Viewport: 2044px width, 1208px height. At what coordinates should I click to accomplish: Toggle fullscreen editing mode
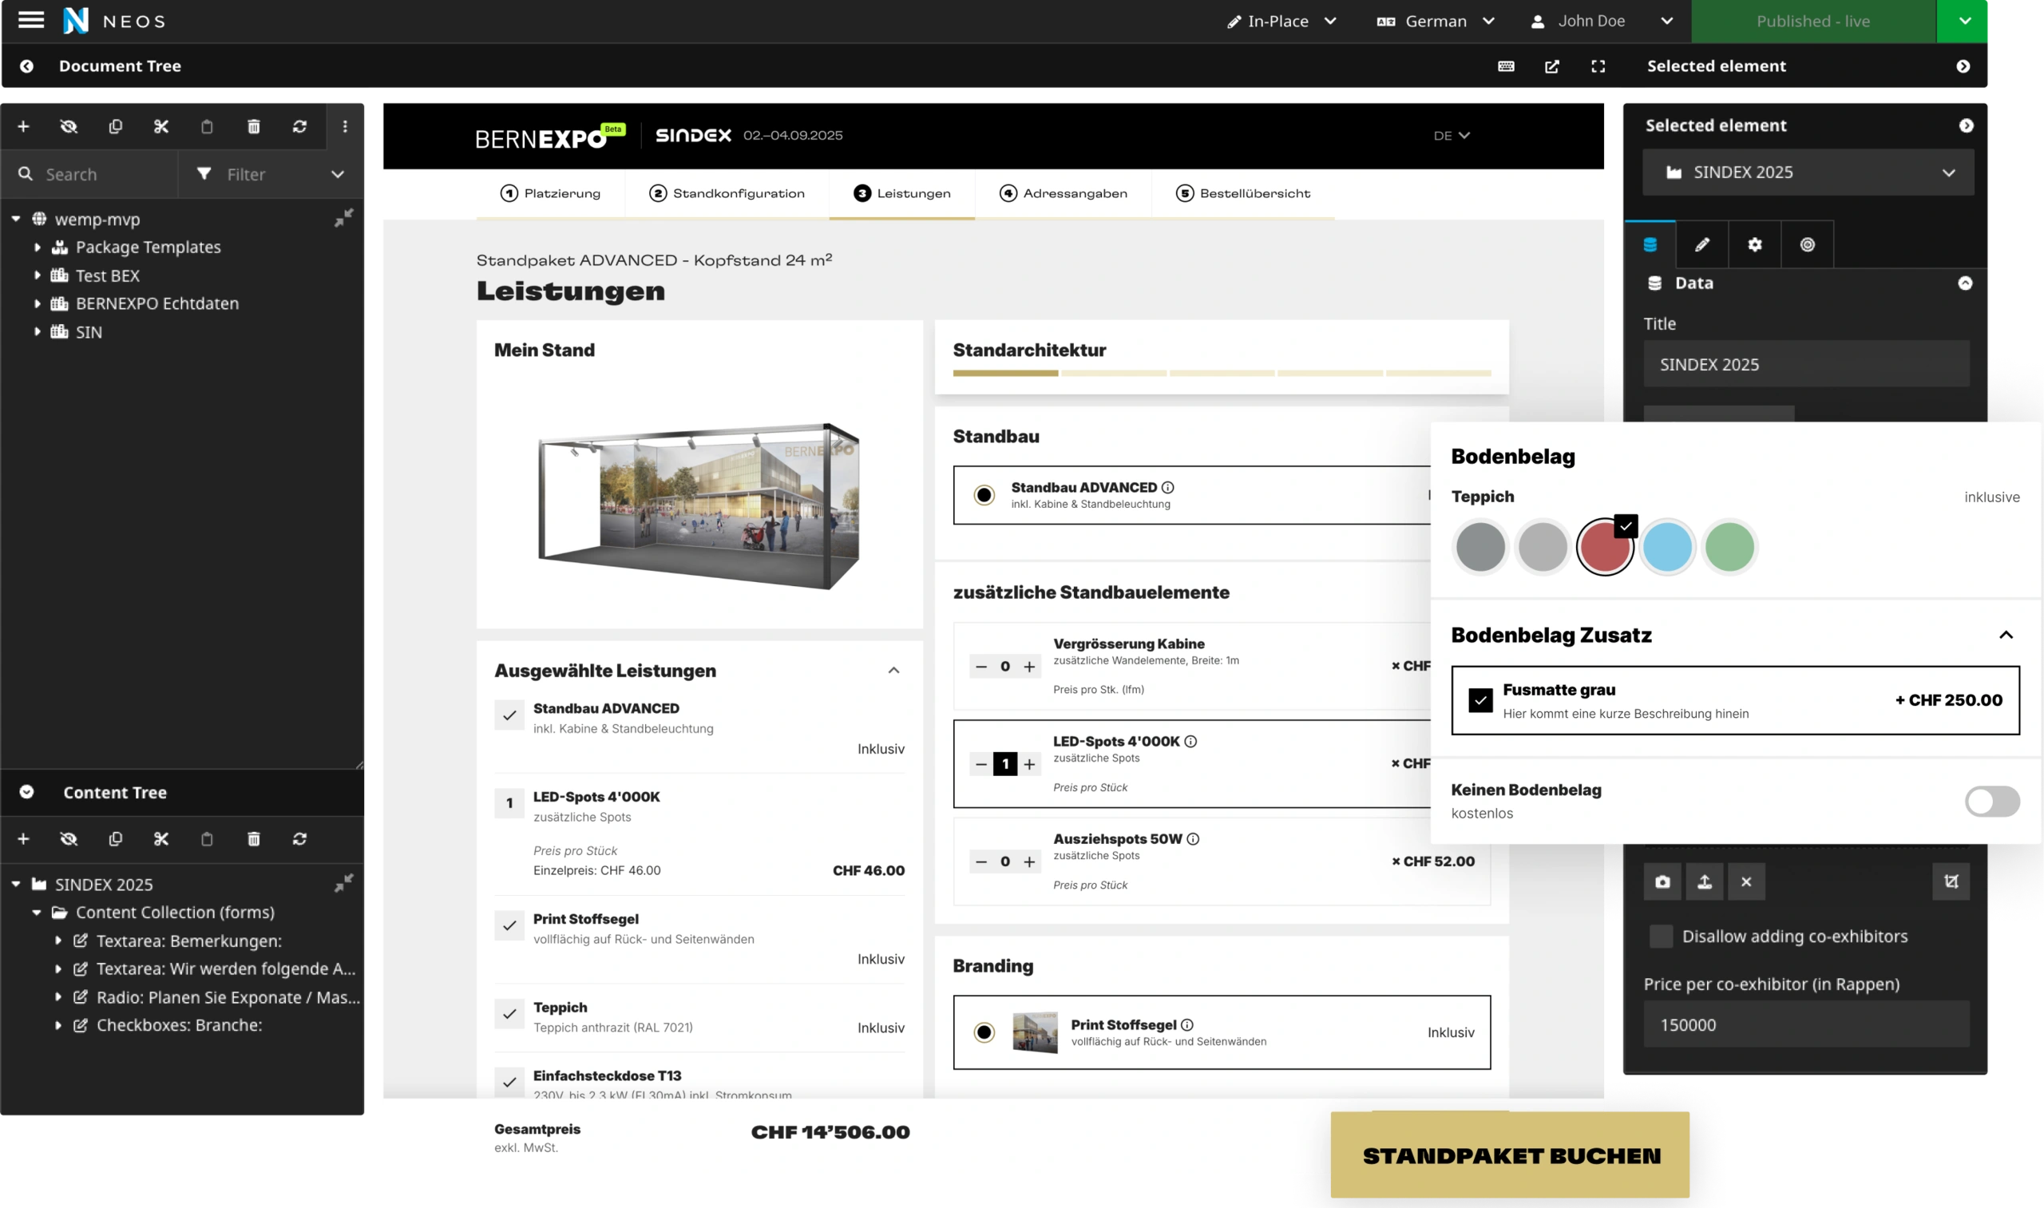[x=1598, y=66]
